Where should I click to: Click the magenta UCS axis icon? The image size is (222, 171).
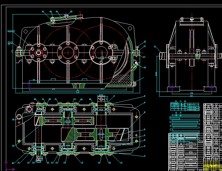click(9, 166)
